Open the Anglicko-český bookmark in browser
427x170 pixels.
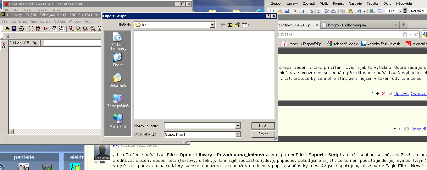click(382, 44)
